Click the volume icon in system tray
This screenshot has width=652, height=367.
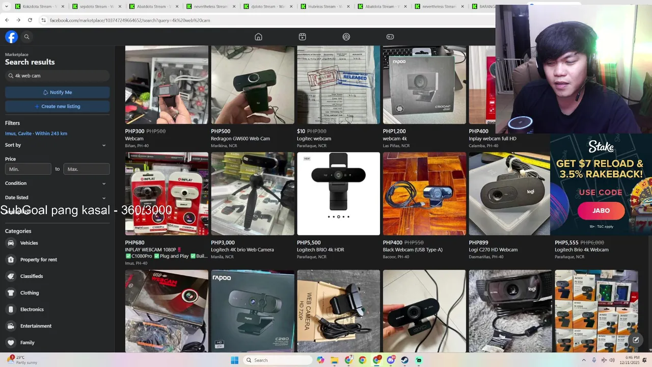click(x=611, y=360)
